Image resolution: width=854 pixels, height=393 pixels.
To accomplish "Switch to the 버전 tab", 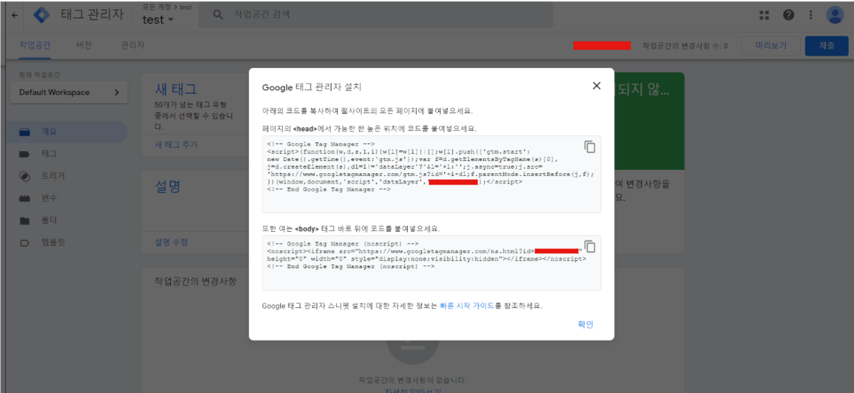I will [x=84, y=45].
